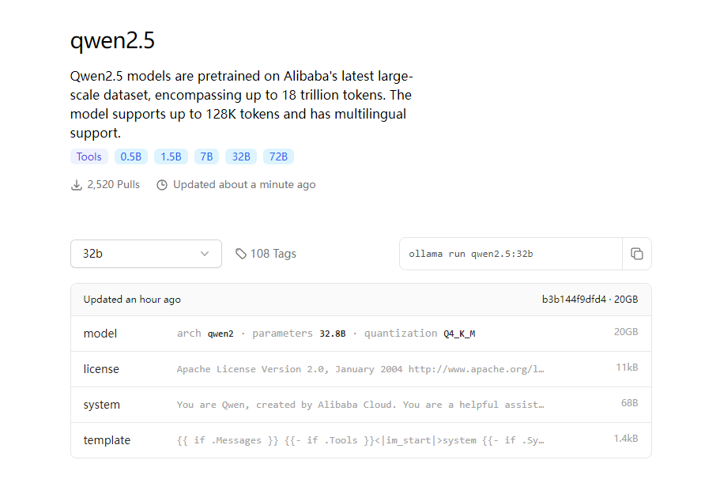Pick the 7B size badge
This screenshot has width=701, height=494.
(206, 156)
